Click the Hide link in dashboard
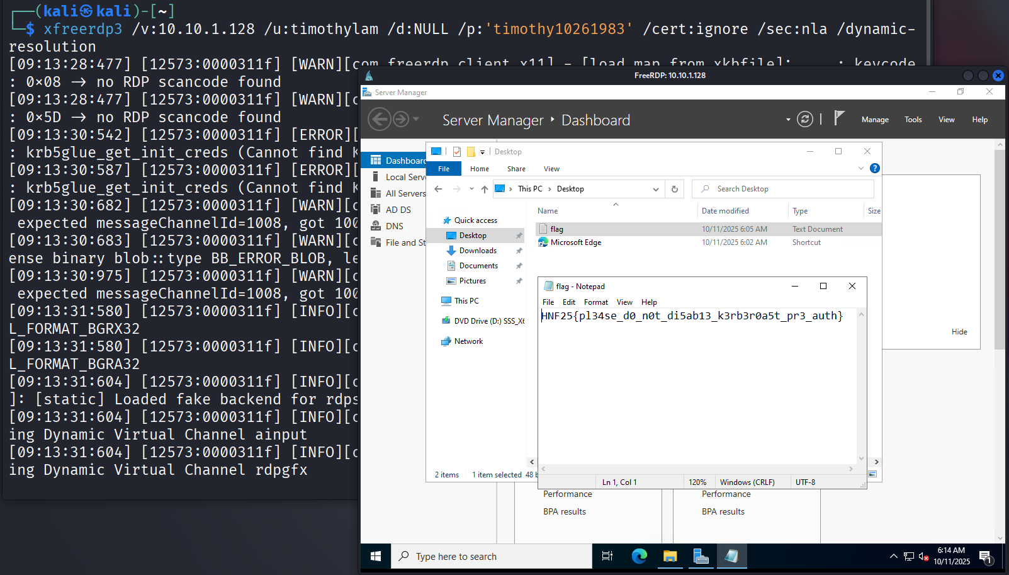The width and height of the screenshot is (1009, 575). tap(959, 332)
